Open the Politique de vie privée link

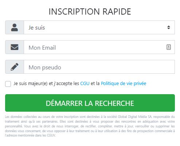[x=124, y=84]
